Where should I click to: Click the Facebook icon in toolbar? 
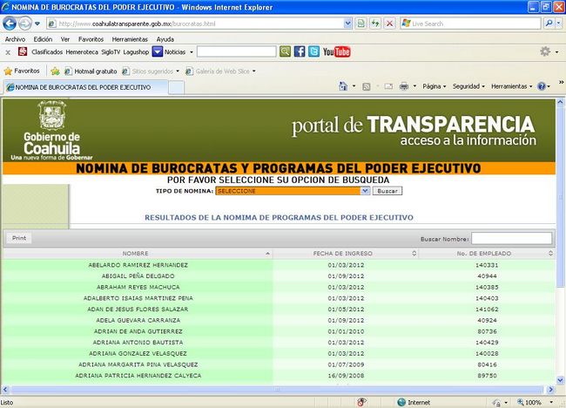(300, 52)
